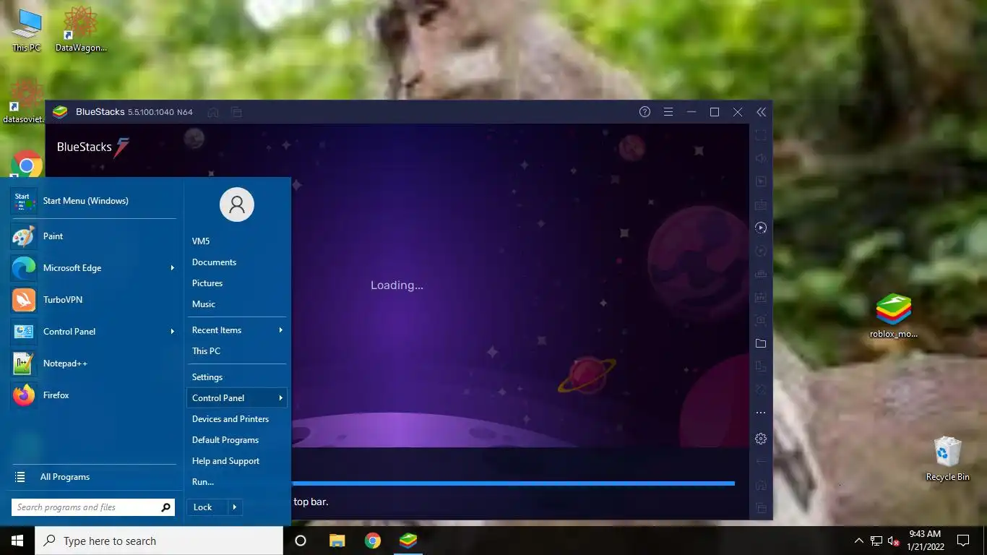Collapse BlueStacks sidebar with double-chevron icon
The image size is (987, 555).
click(x=761, y=112)
